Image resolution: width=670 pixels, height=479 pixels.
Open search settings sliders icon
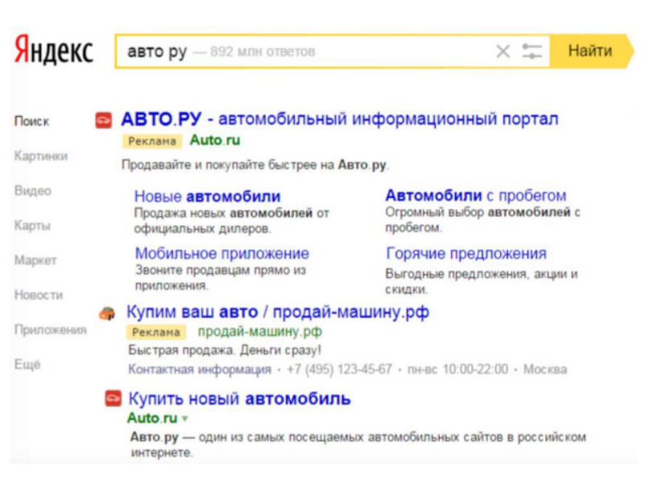tap(531, 52)
